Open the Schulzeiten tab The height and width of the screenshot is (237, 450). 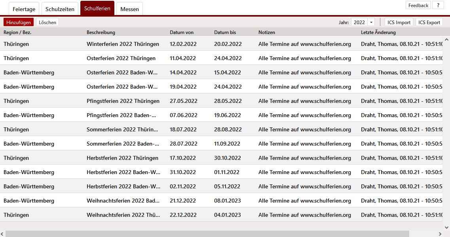[59, 9]
